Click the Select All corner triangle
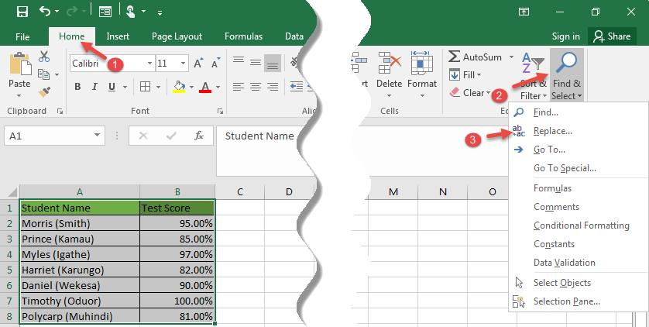Image resolution: width=649 pixels, height=327 pixels. coord(12,192)
